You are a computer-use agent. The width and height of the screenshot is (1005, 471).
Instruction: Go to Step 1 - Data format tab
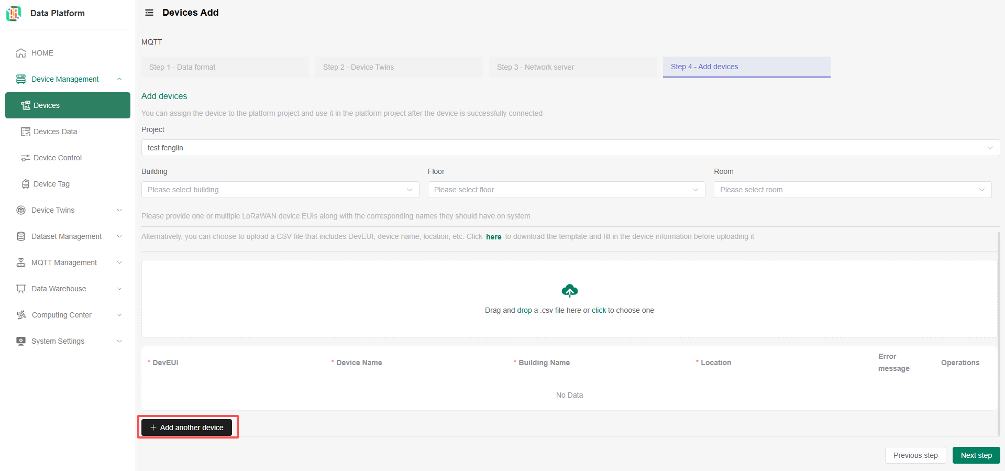[x=225, y=67]
